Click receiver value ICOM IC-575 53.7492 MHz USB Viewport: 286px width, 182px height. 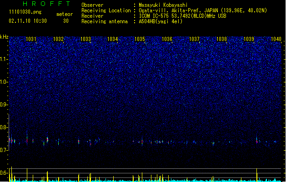point(183,16)
